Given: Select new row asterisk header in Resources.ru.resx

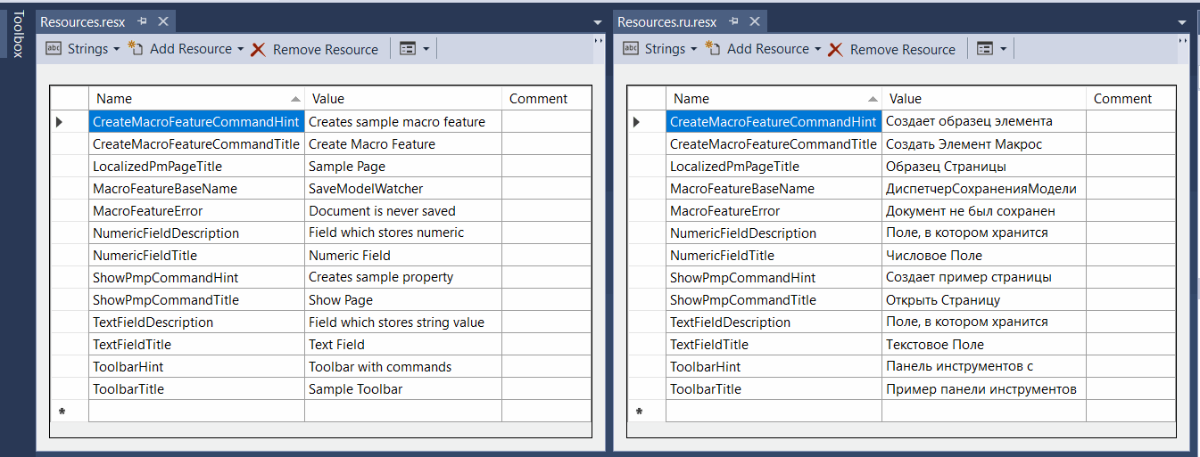Looking at the screenshot, I should tap(646, 411).
